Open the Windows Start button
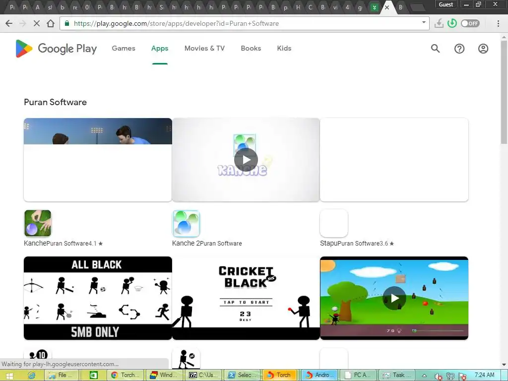 tap(9, 375)
